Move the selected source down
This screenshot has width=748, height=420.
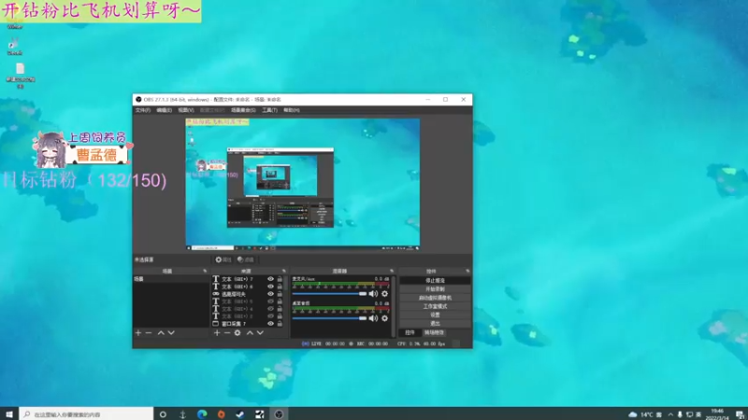[x=260, y=333]
